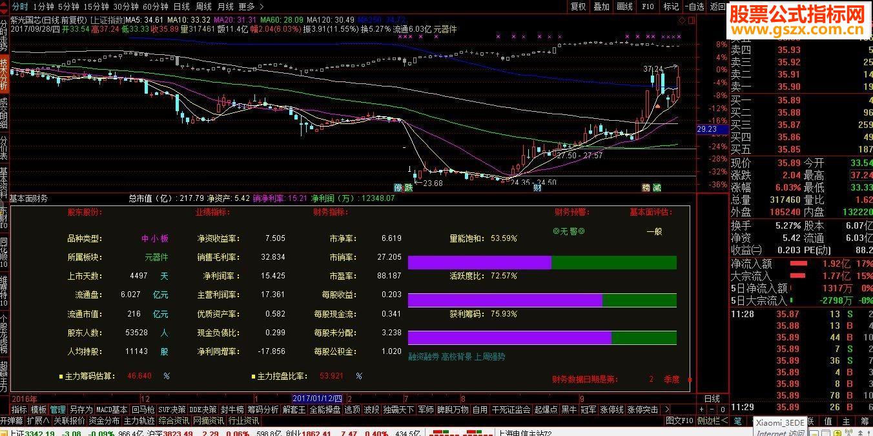Viewport: 873px width, 436px height.
Task: Open 主力轨迹 tab
Action: pos(139,420)
